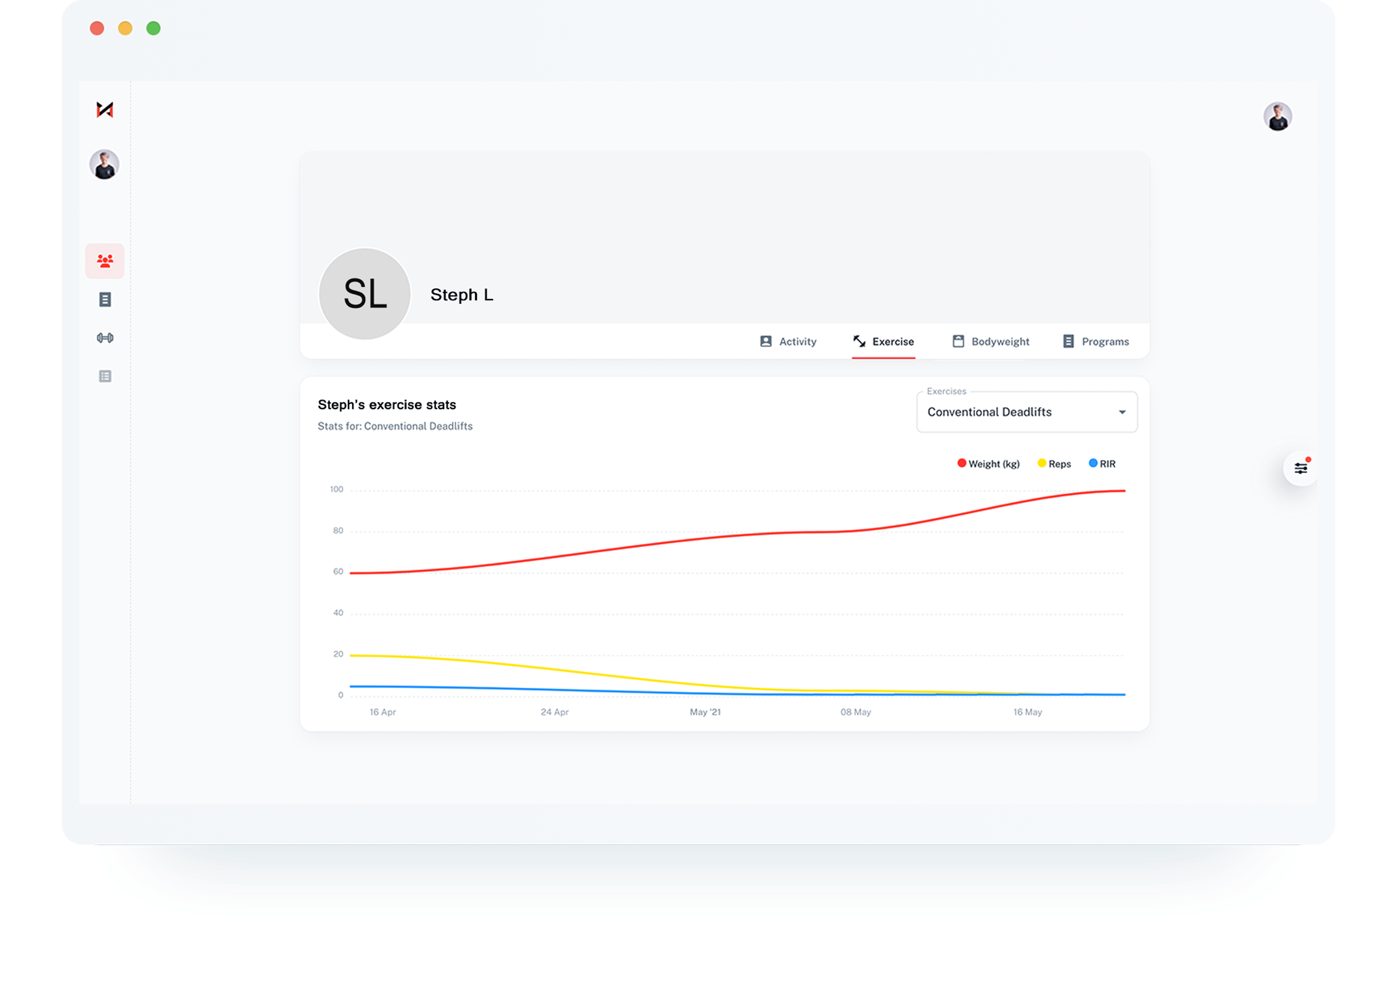Click the Steph L name heading
1397x993 pixels.
(462, 295)
